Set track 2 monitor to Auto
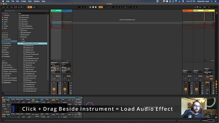 65,69
